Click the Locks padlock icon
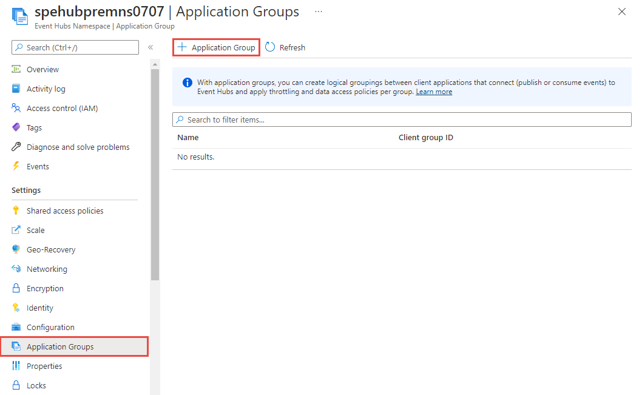The height and width of the screenshot is (395, 642). pyautogui.click(x=16, y=385)
